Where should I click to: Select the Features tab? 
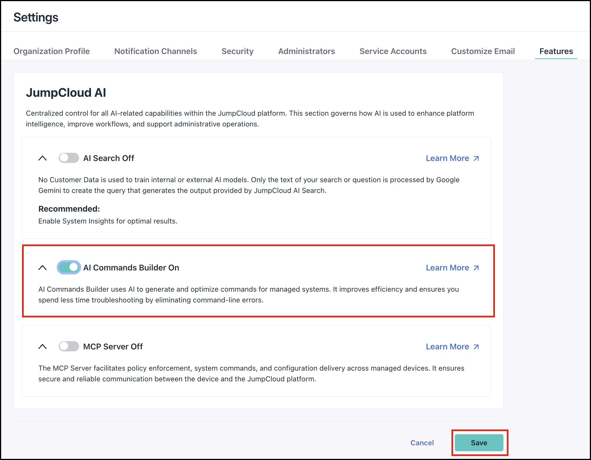pyautogui.click(x=556, y=51)
